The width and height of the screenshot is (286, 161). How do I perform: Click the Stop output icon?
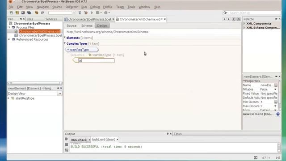67,144
